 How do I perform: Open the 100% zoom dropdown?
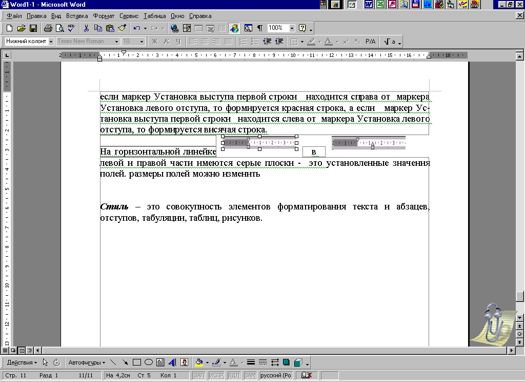click(292, 28)
